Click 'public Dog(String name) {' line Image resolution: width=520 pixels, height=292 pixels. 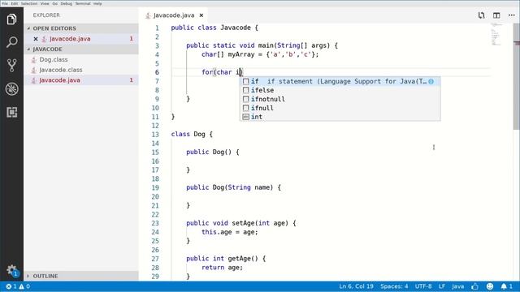tap(233, 187)
